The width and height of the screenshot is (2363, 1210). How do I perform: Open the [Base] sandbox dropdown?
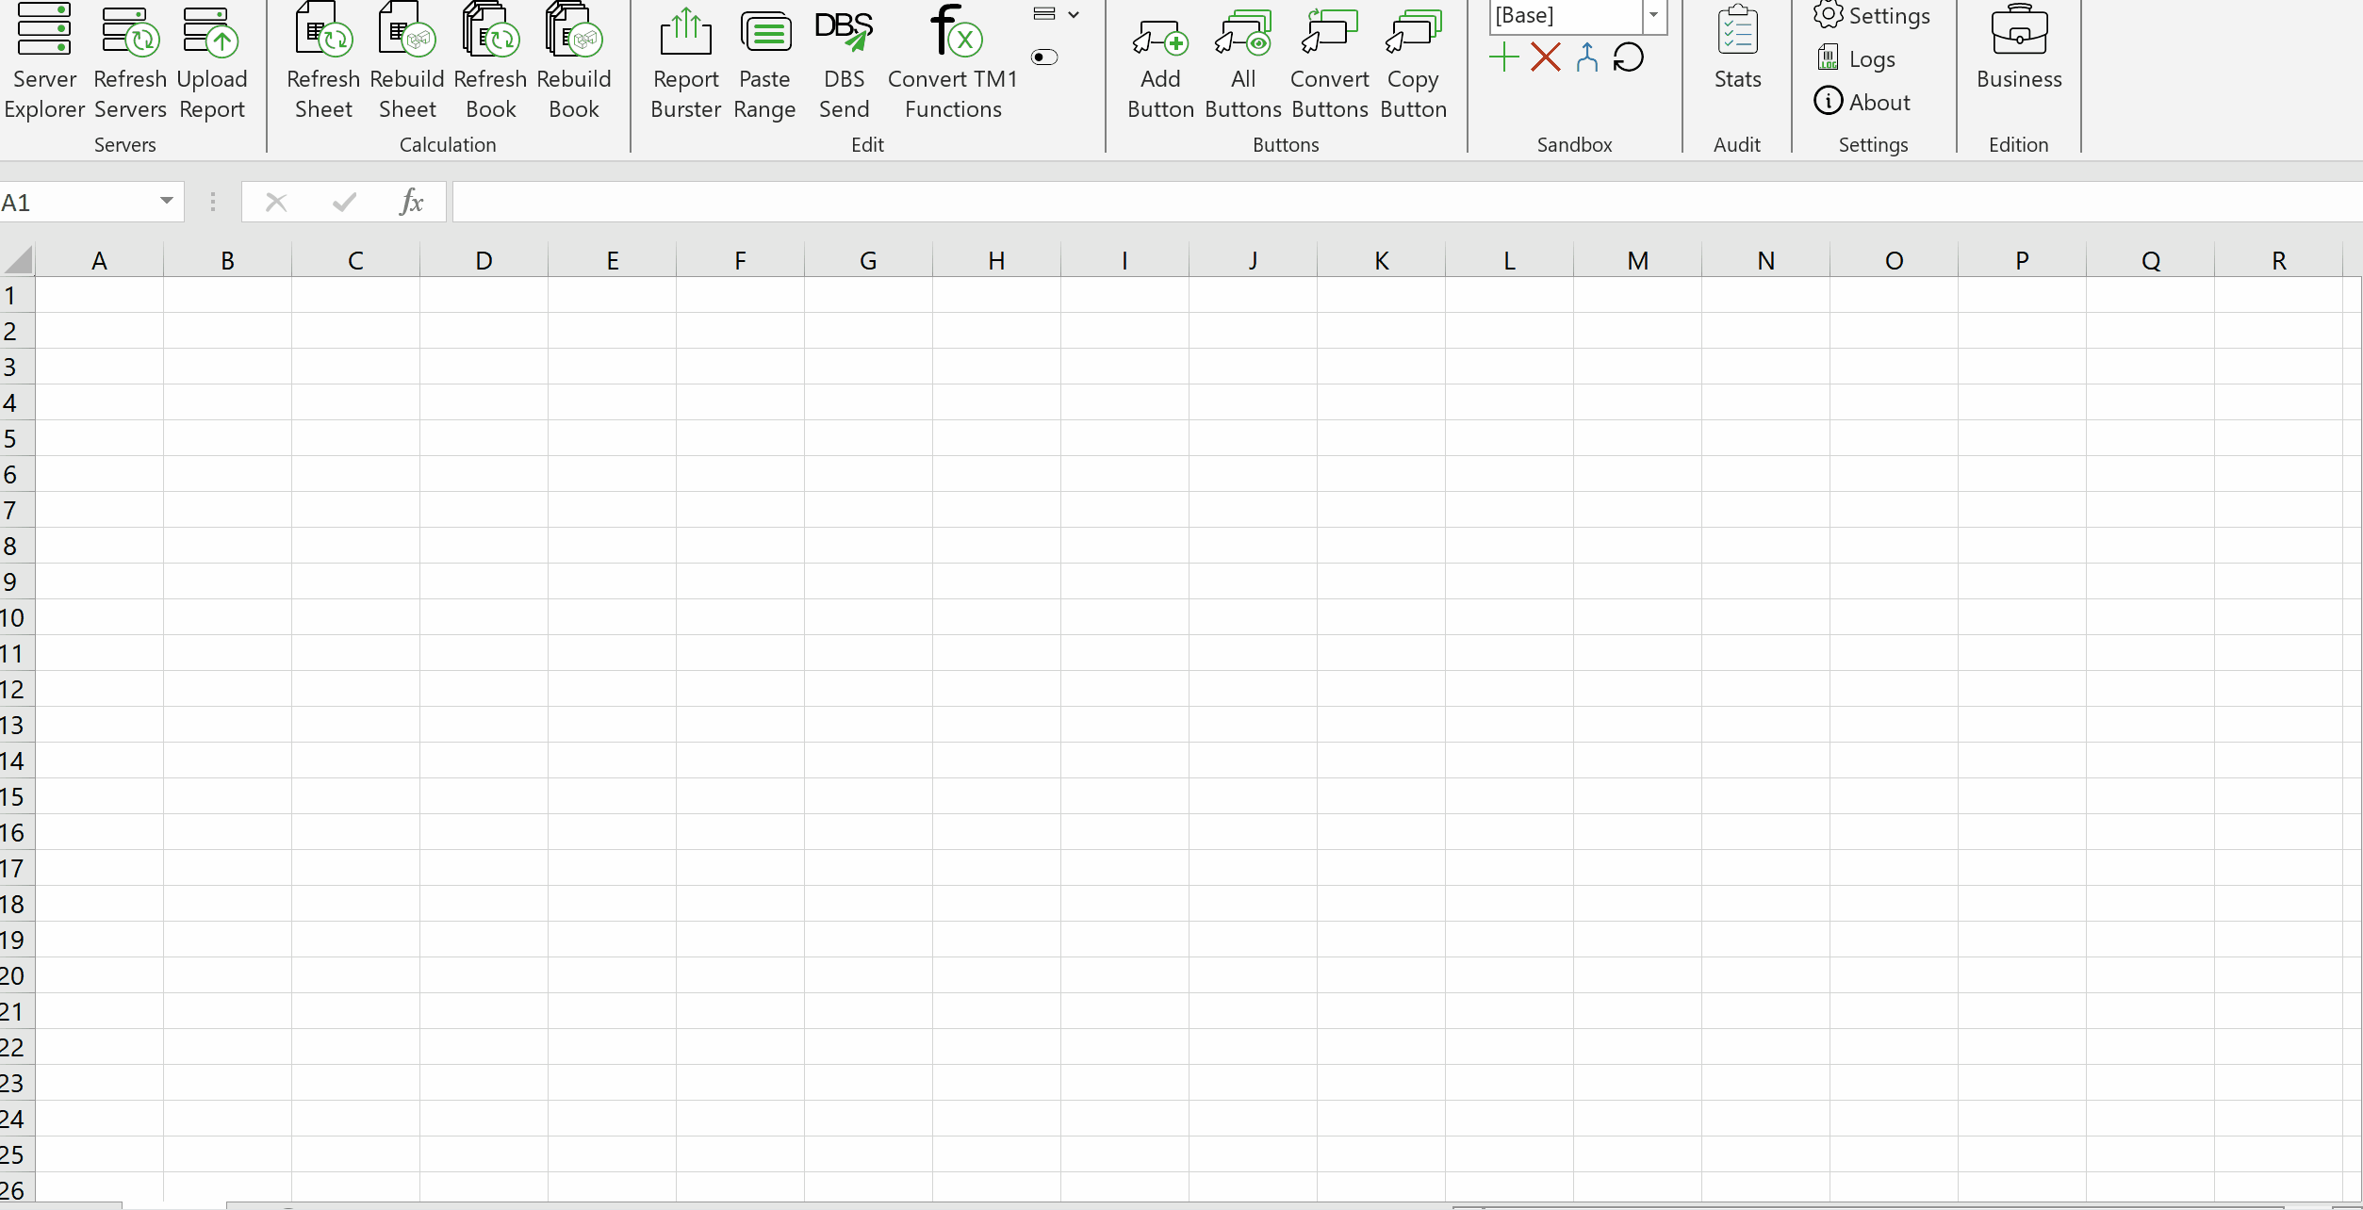(x=1653, y=15)
